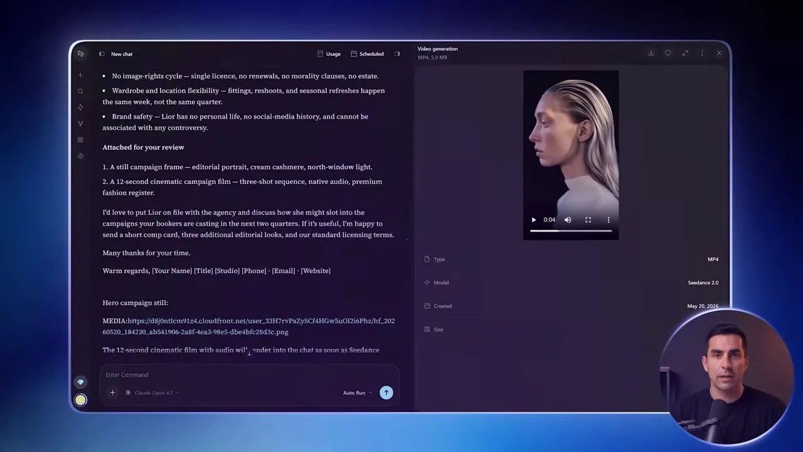Click the 'MP4, 5.9 MB' subtitle

[x=432, y=58]
